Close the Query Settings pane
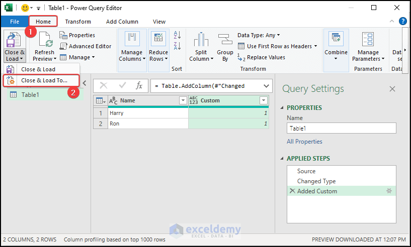The height and width of the screenshot is (247, 411). point(392,89)
